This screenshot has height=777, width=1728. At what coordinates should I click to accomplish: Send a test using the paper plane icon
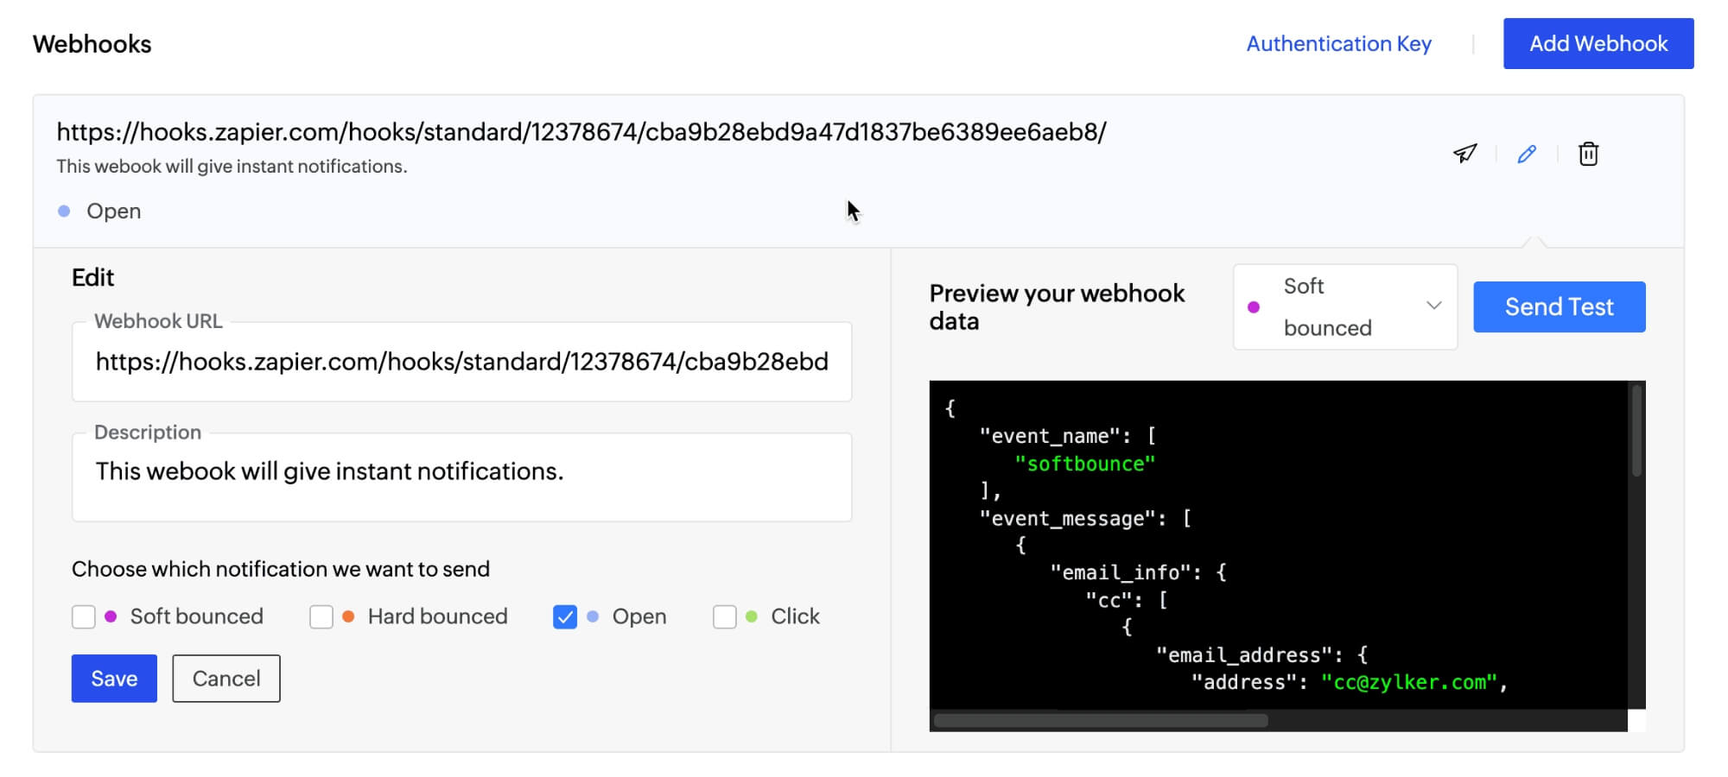pos(1464,154)
